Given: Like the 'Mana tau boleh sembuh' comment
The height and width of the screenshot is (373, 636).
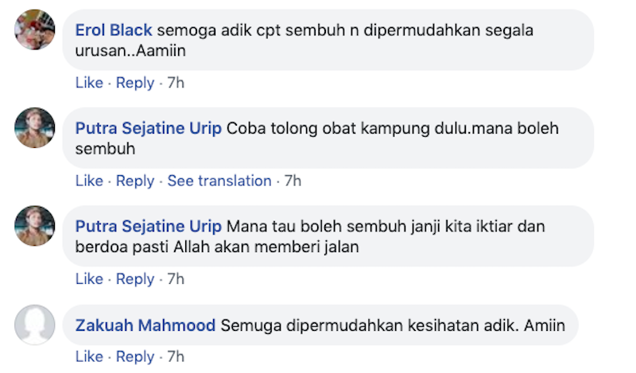Looking at the screenshot, I should (x=89, y=279).
